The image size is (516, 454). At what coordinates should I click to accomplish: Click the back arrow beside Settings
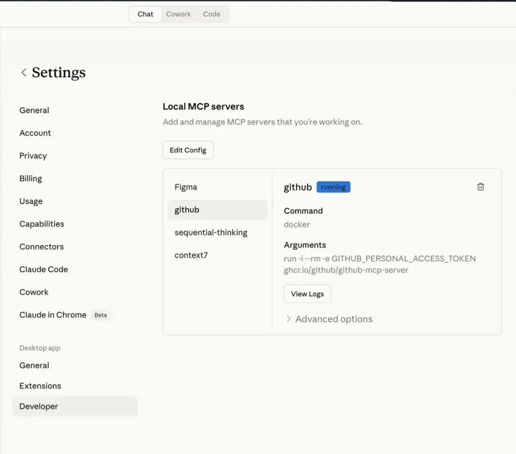tap(23, 73)
